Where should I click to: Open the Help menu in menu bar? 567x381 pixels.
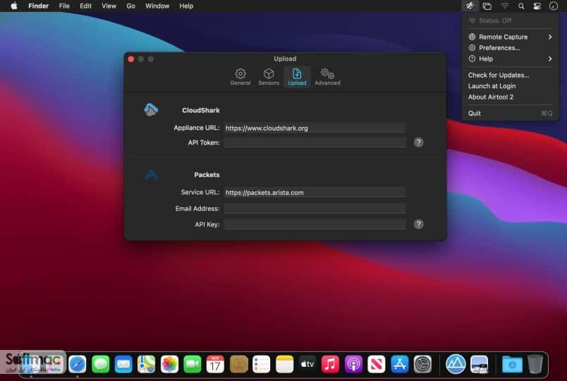pyautogui.click(x=186, y=6)
